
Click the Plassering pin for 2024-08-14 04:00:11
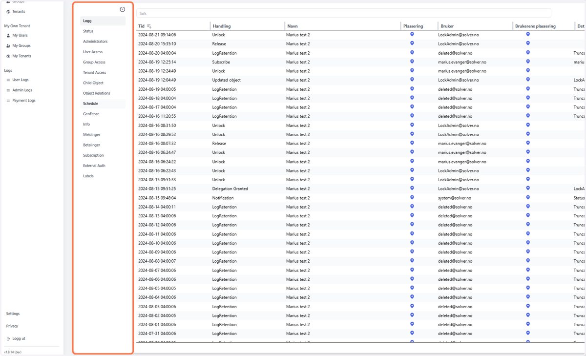click(412, 207)
